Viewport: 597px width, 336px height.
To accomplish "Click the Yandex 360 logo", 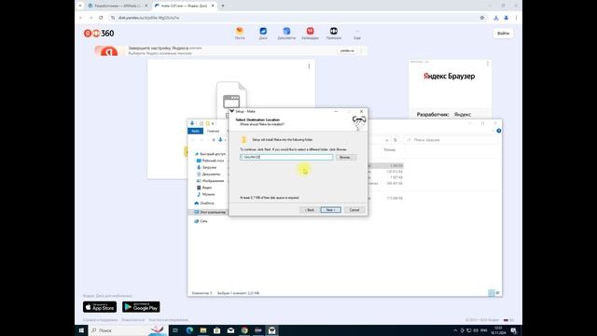I will pyautogui.click(x=99, y=34).
